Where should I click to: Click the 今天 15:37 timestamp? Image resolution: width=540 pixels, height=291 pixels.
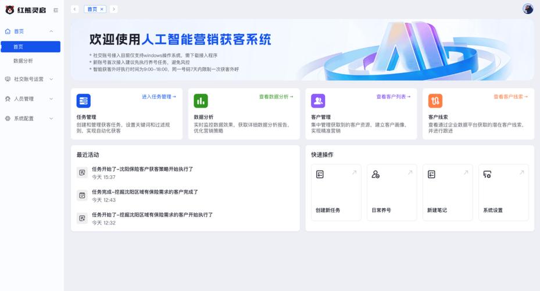103,178
